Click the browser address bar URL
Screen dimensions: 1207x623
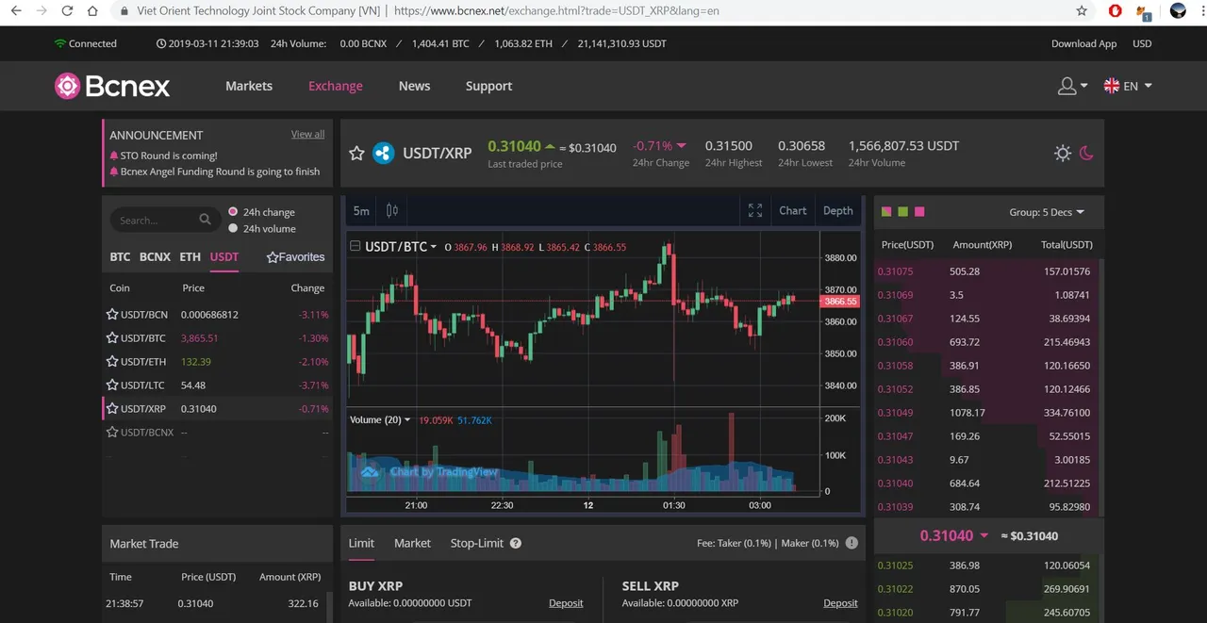[556, 11]
